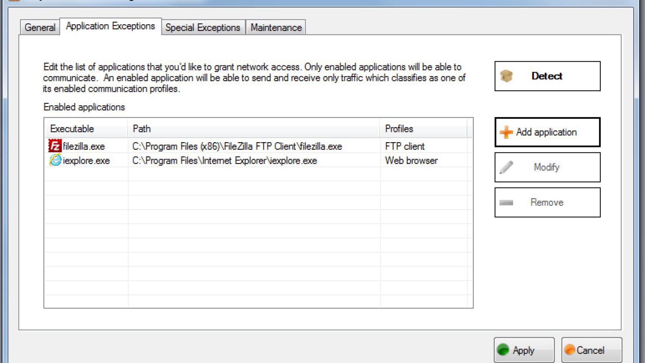Click the orange plus icon for Add application
The width and height of the screenshot is (645, 363).
[x=506, y=132]
